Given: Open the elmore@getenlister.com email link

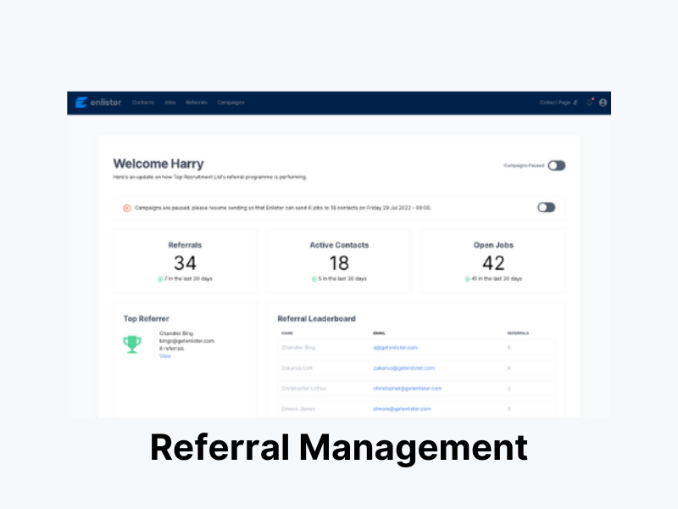Looking at the screenshot, I should pyautogui.click(x=402, y=409).
